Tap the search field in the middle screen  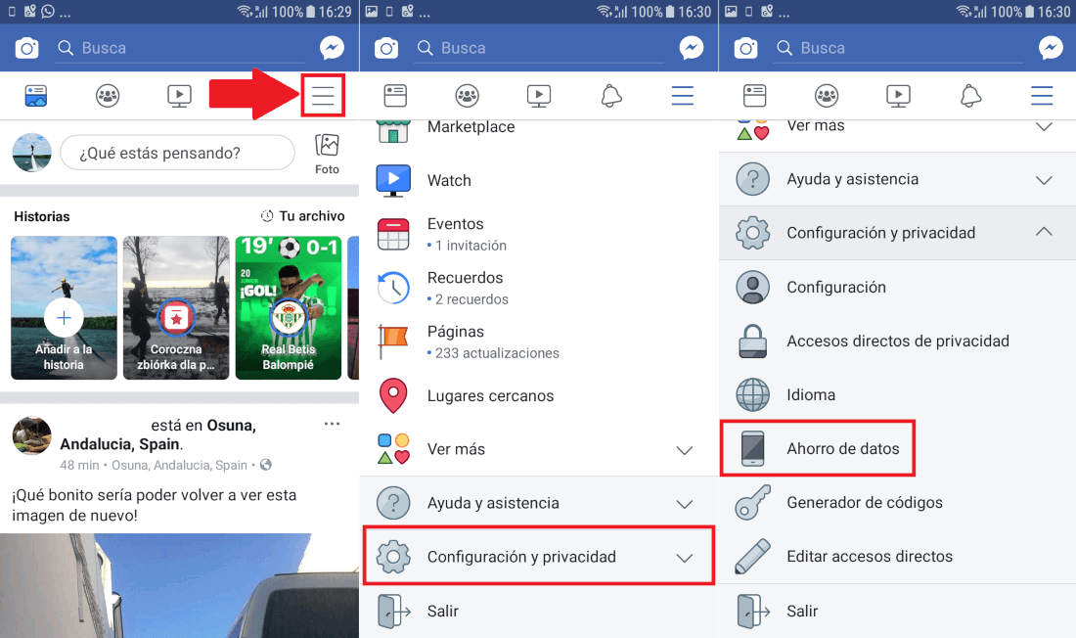tap(539, 48)
